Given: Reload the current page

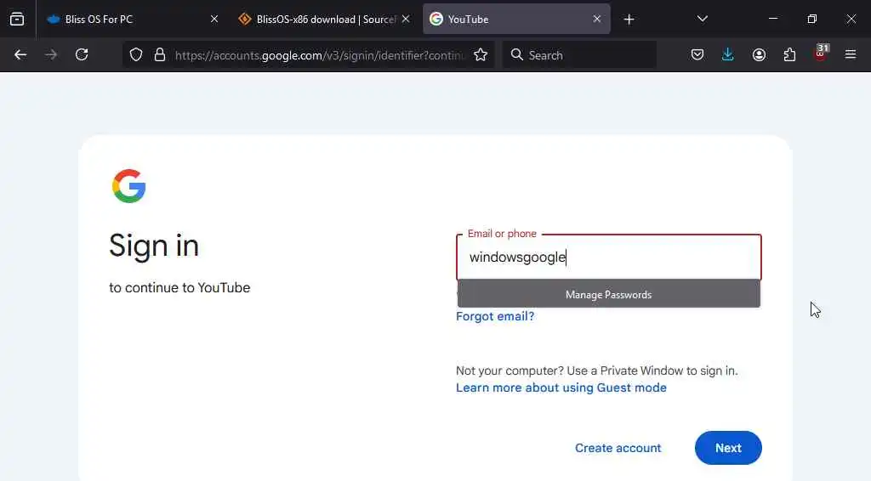Looking at the screenshot, I should pos(82,55).
